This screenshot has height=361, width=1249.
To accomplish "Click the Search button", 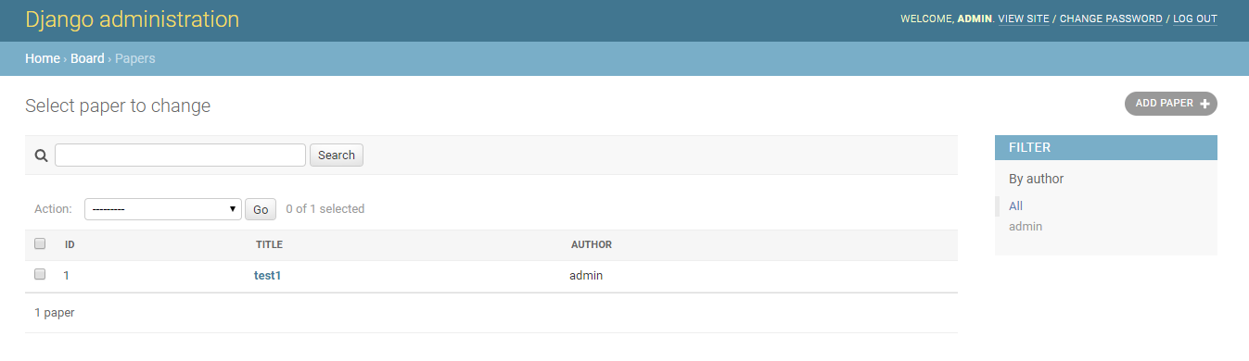I will coord(337,156).
